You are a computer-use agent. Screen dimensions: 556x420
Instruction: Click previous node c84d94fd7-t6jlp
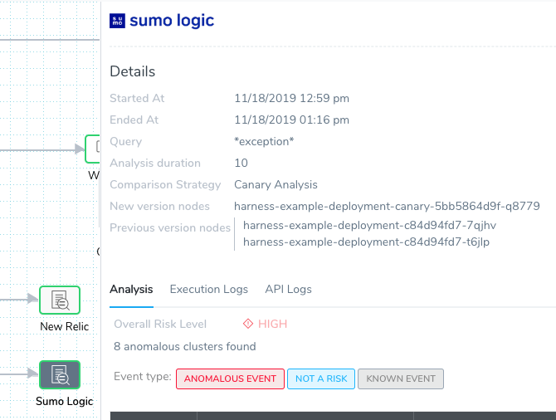tap(366, 242)
